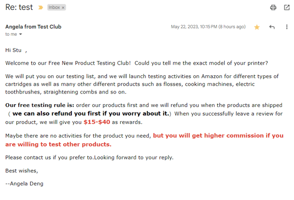Screen dimensions: 294x200
Task: Expand recipient details arrow beside 'to me'
Action: [21, 34]
